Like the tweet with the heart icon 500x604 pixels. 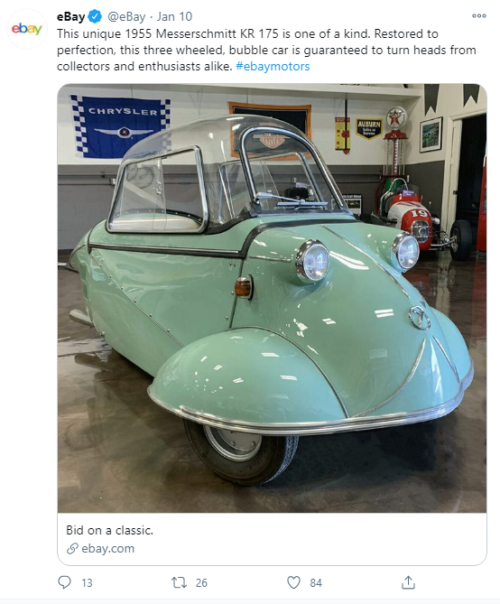tap(293, 582)
